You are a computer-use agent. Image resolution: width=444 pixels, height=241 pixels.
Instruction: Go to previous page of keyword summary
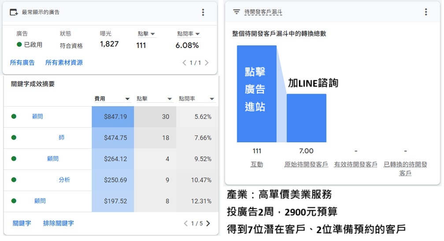(x=185, y=223)
